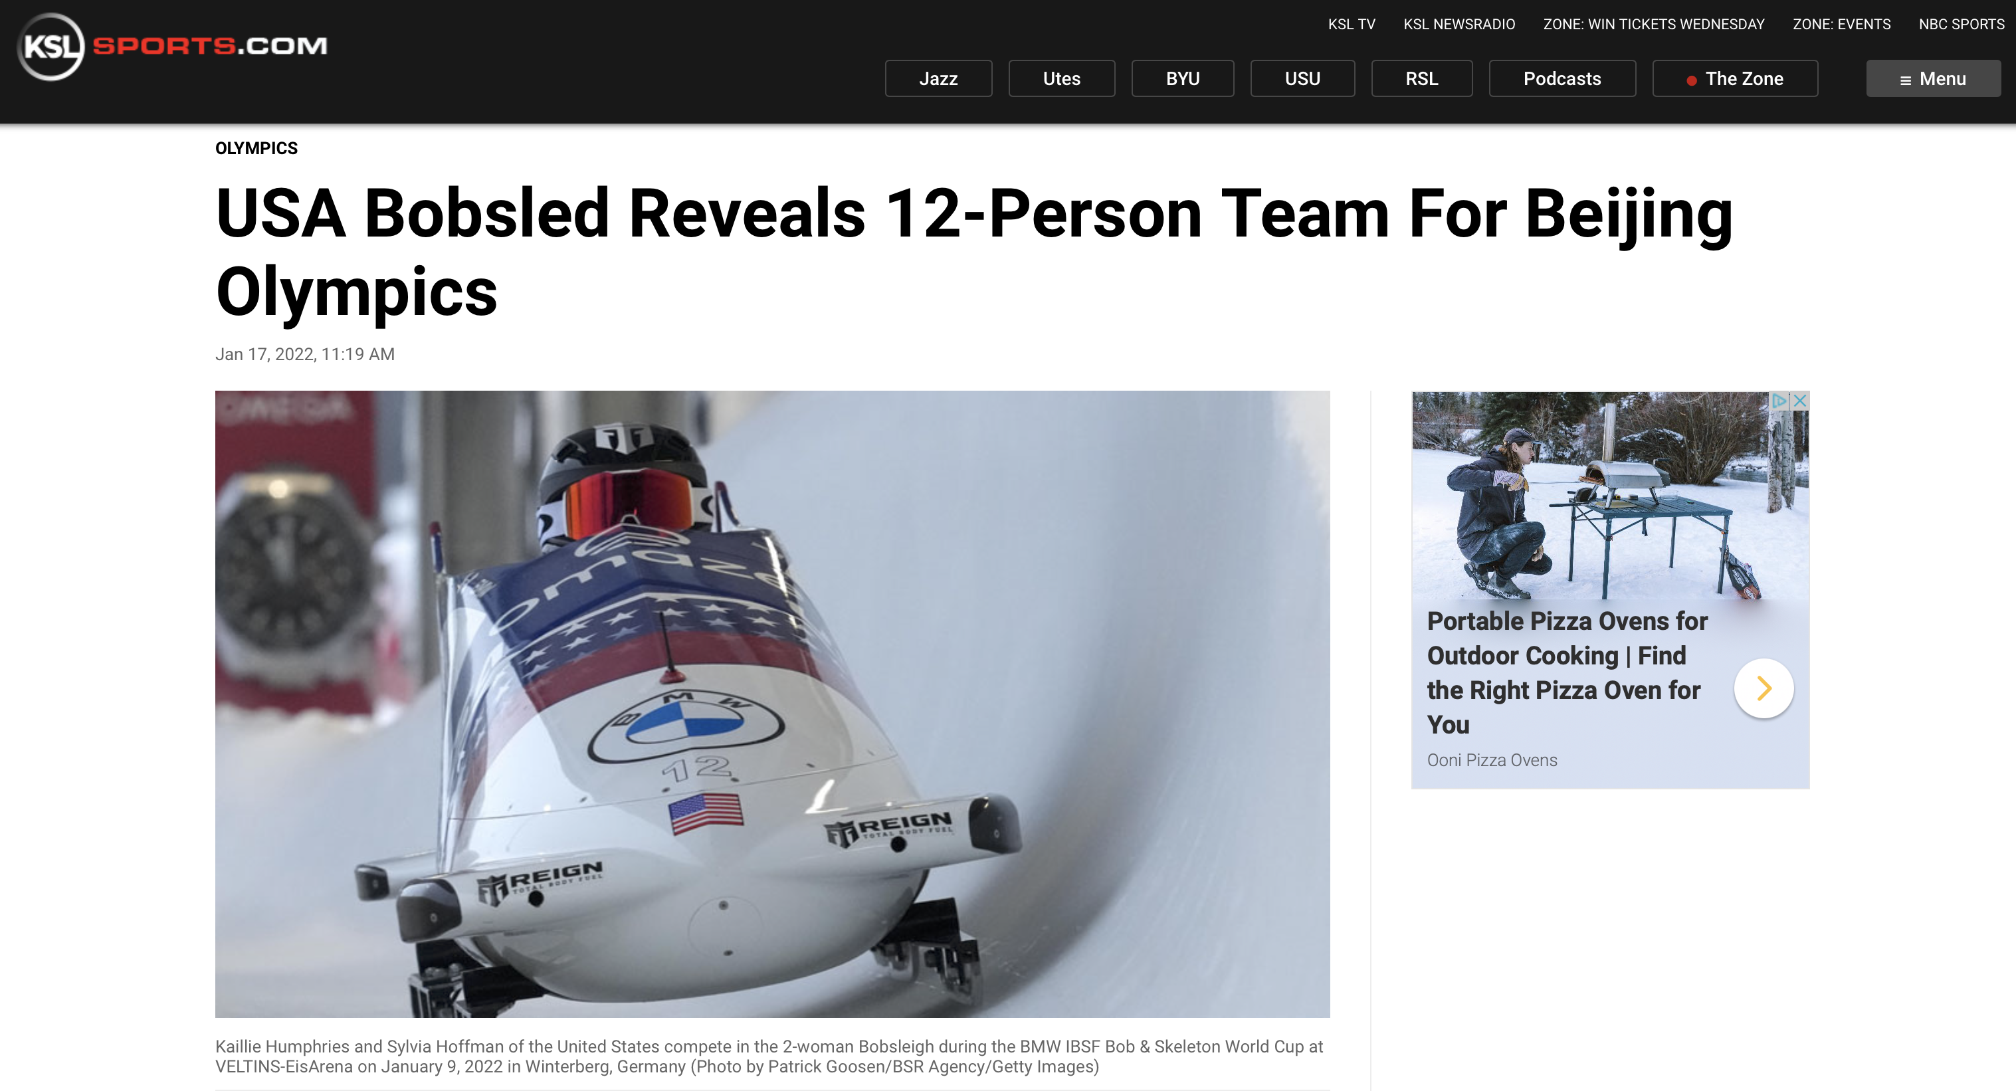The width and height of the screenshot is (2016, 1091).
Task: Go to the Utes section
Action: [1061, 79]
